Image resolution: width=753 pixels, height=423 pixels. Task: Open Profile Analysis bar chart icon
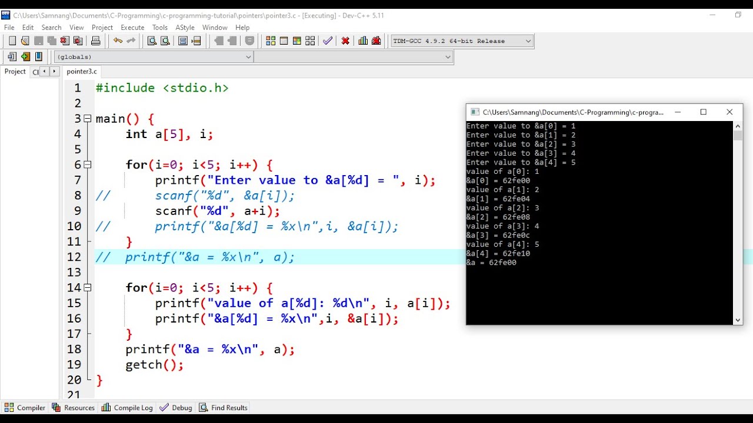coord(363,41)
